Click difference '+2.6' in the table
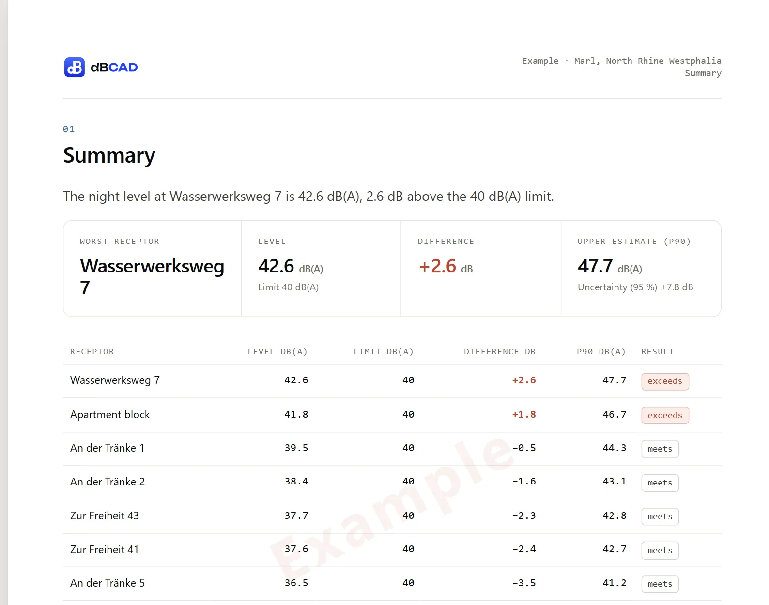Screen dimensions: 769x605 pyautogui.click(x=524, y=380)
